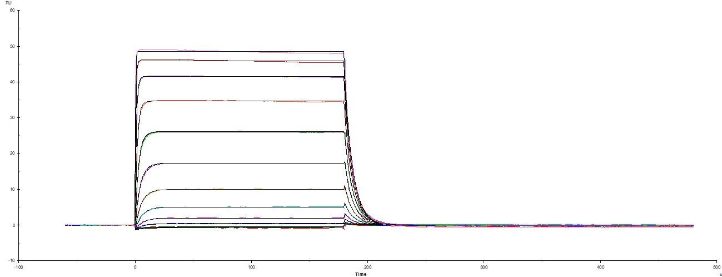Click the 200 tick label on x-axis

(367, 267)
